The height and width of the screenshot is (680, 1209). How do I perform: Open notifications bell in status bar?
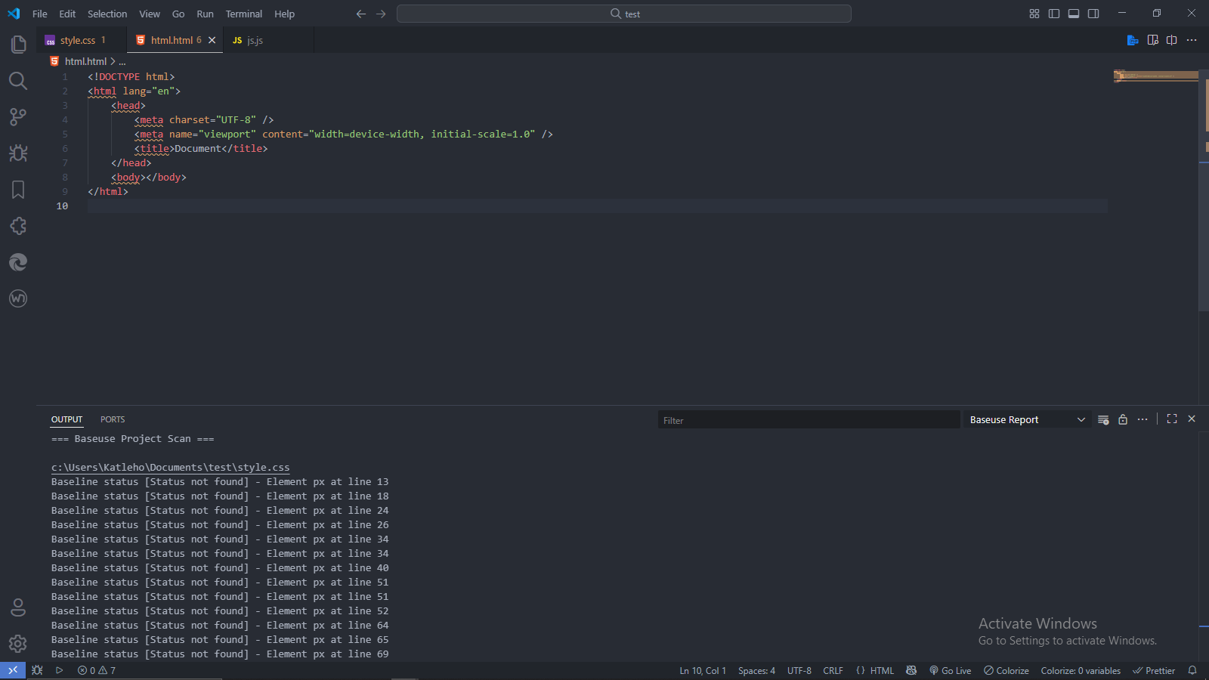(1192, 670)
